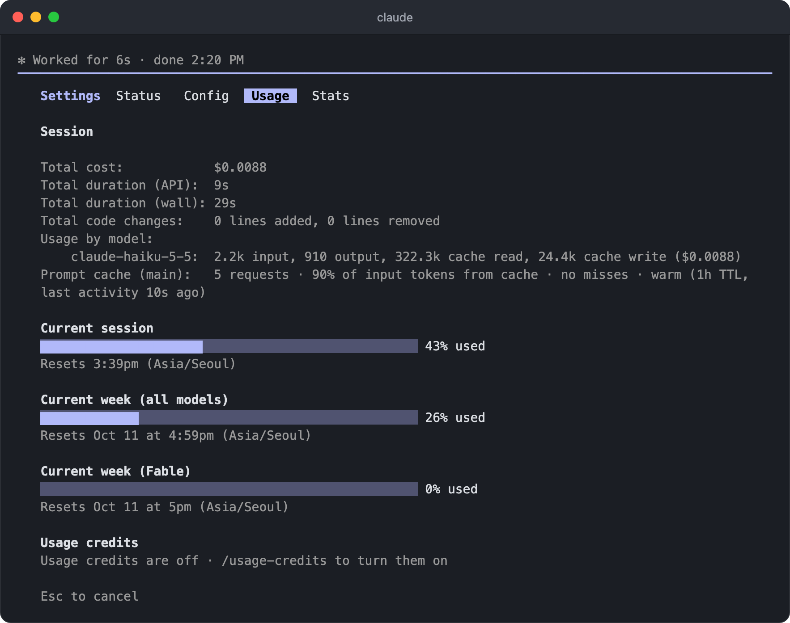Click the 'Current session' heading
The image size is (790, 623).
[97, 328]
